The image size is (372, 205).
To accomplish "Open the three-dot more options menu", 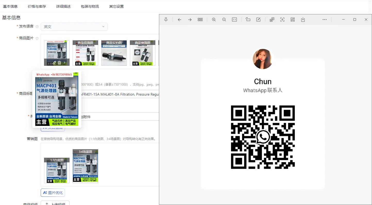I will 325,20.
